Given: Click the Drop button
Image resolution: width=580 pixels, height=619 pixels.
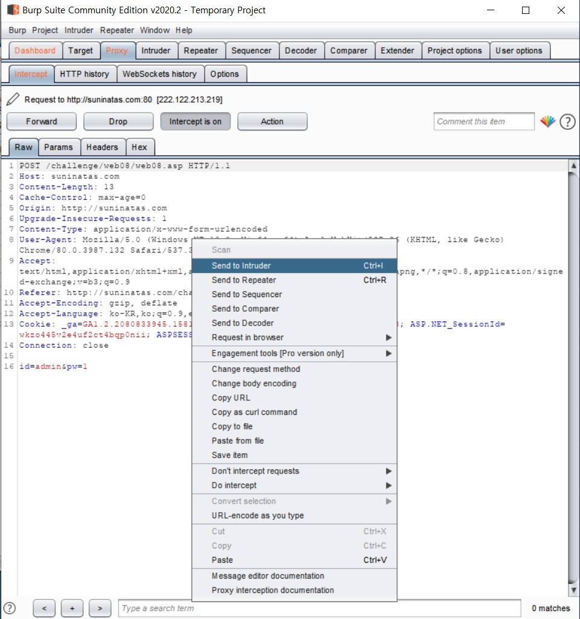Looking at the screenshot, I should point(118,121).
